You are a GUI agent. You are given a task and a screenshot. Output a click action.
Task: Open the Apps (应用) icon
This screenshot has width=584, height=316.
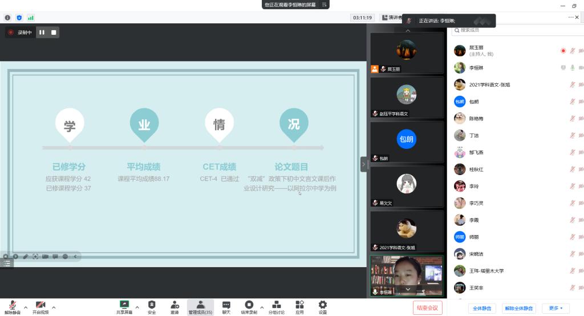tap(299, 305)
